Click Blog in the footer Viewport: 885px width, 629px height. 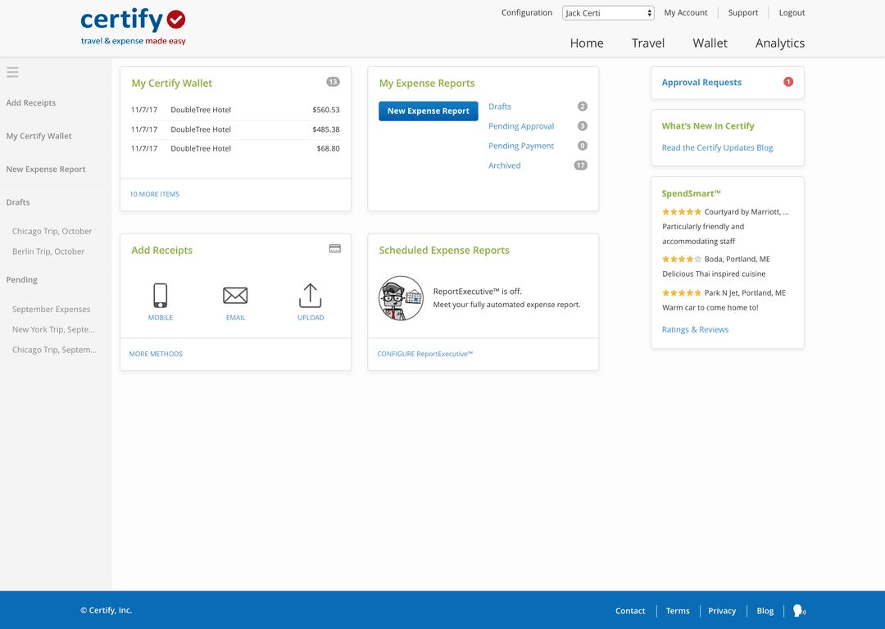(x=765, y=611)
